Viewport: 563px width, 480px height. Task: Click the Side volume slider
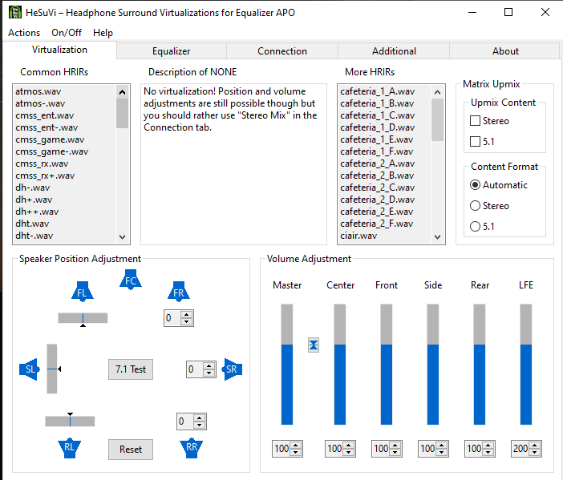click(432, 365)
